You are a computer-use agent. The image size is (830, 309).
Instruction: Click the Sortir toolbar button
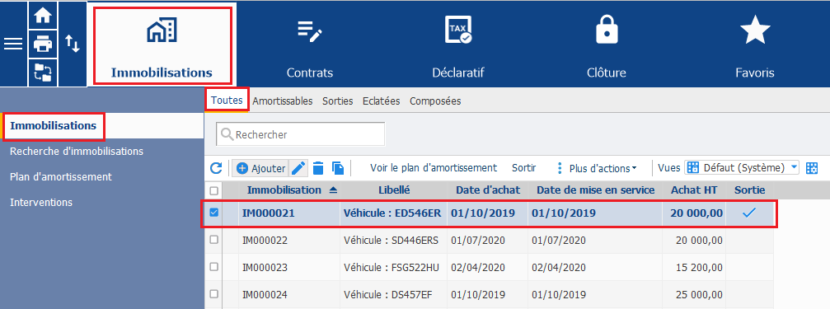click(x=524, y=168)
